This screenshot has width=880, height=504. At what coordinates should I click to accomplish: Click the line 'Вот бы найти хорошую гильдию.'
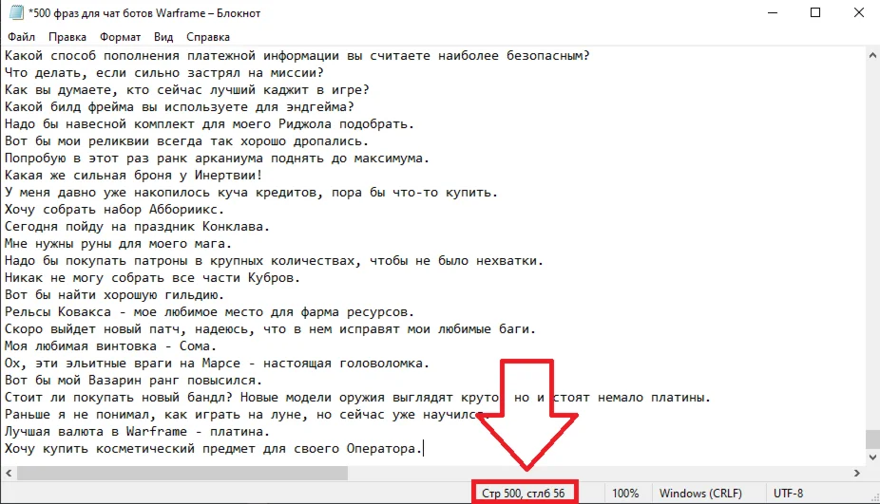114,295
